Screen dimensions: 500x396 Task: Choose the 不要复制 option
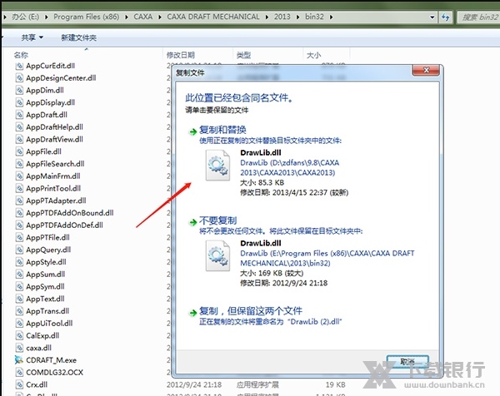tap(218, 221)
